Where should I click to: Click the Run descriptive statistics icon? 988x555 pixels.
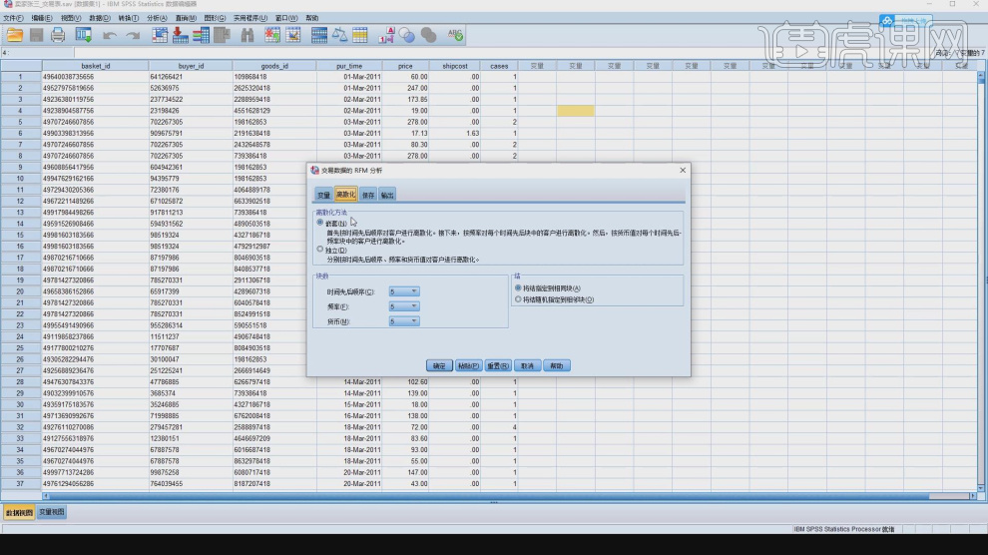pos(222,35)
